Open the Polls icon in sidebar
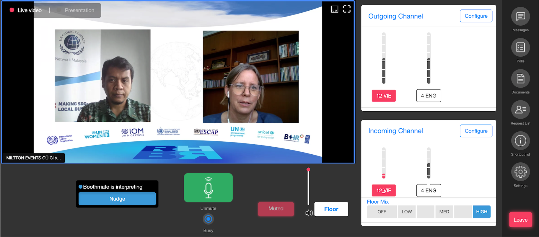The width and height of the screenshot is (539, 237). tap(520, 48)
